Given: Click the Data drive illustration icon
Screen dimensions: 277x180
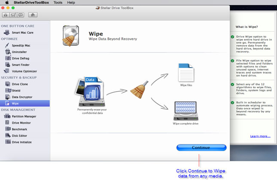Looking at the screenshot, I should (x=90, y=91).
